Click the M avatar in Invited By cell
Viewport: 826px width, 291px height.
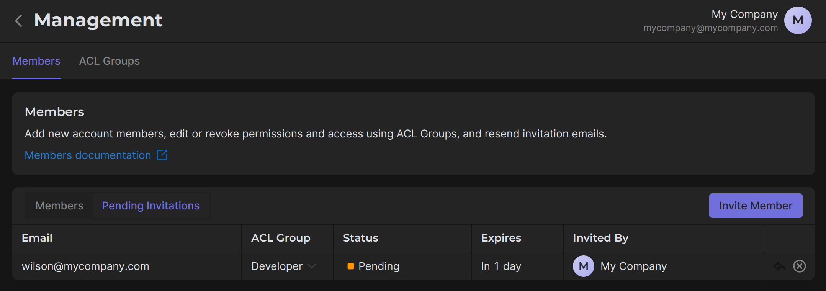[x=583, y=266]
